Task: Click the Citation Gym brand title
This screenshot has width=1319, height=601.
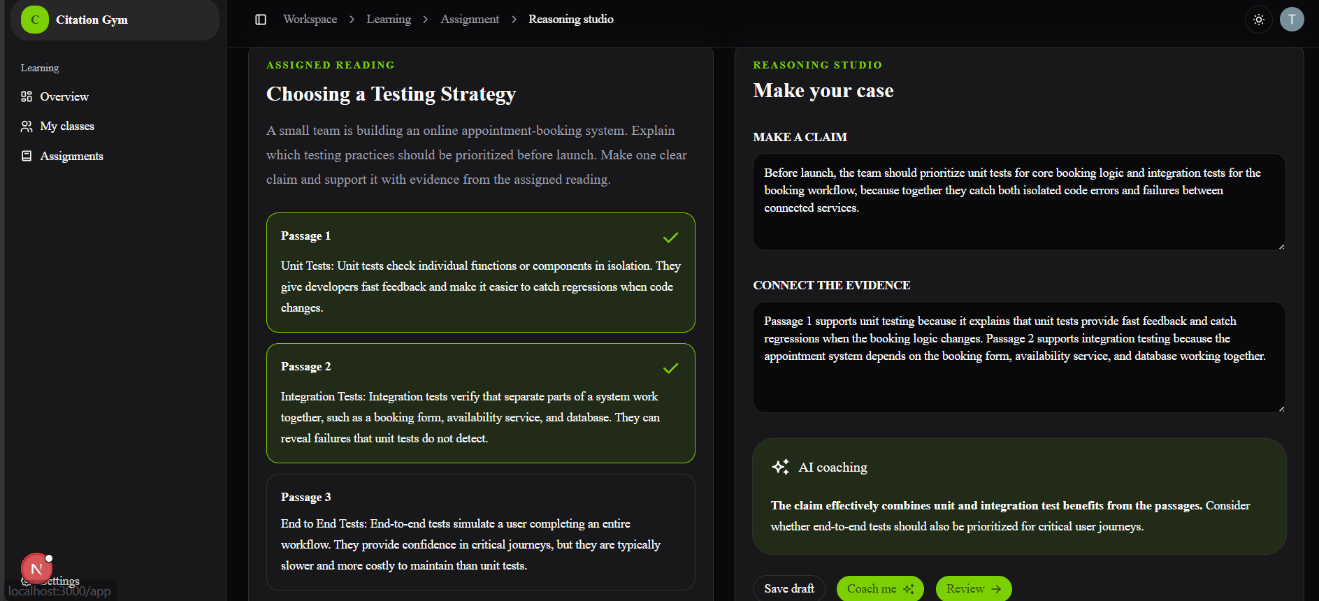Action: (x=92, y=20)
